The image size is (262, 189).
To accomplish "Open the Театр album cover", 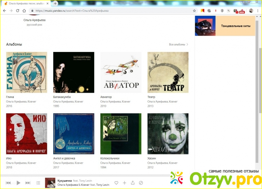I will (x=168, y=73).
